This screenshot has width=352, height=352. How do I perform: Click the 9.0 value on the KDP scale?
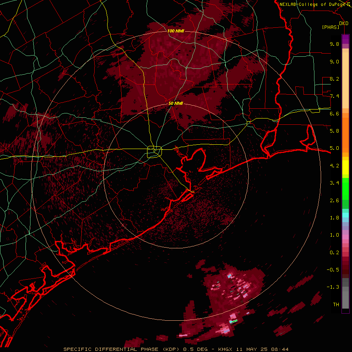coord(334,61)
